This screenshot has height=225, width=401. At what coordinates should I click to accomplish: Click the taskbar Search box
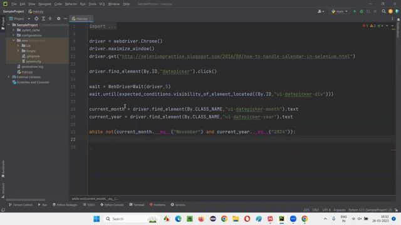click(x=132, y=219)
